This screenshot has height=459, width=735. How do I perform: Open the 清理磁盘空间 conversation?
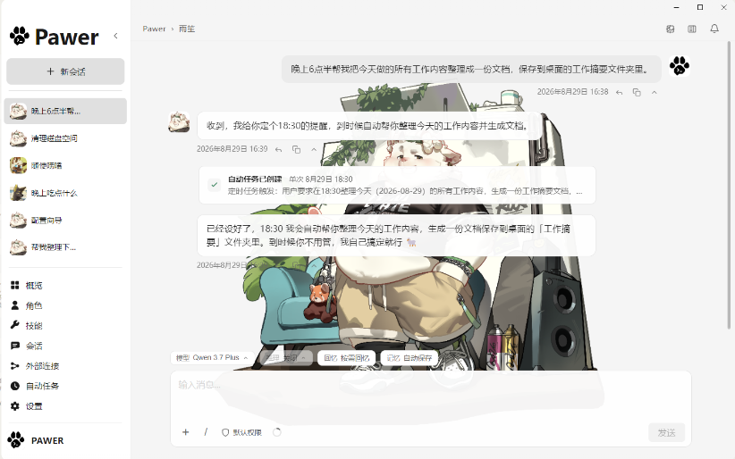(x=65, y=138)
